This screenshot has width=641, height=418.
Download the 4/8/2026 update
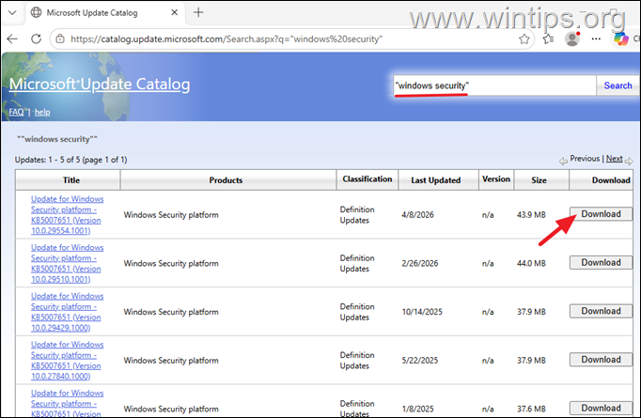601,214
